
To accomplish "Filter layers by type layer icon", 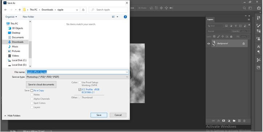I will (x=236, y=26).
